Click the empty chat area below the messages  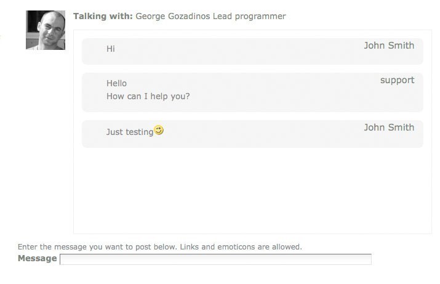(x=252, y=191)
